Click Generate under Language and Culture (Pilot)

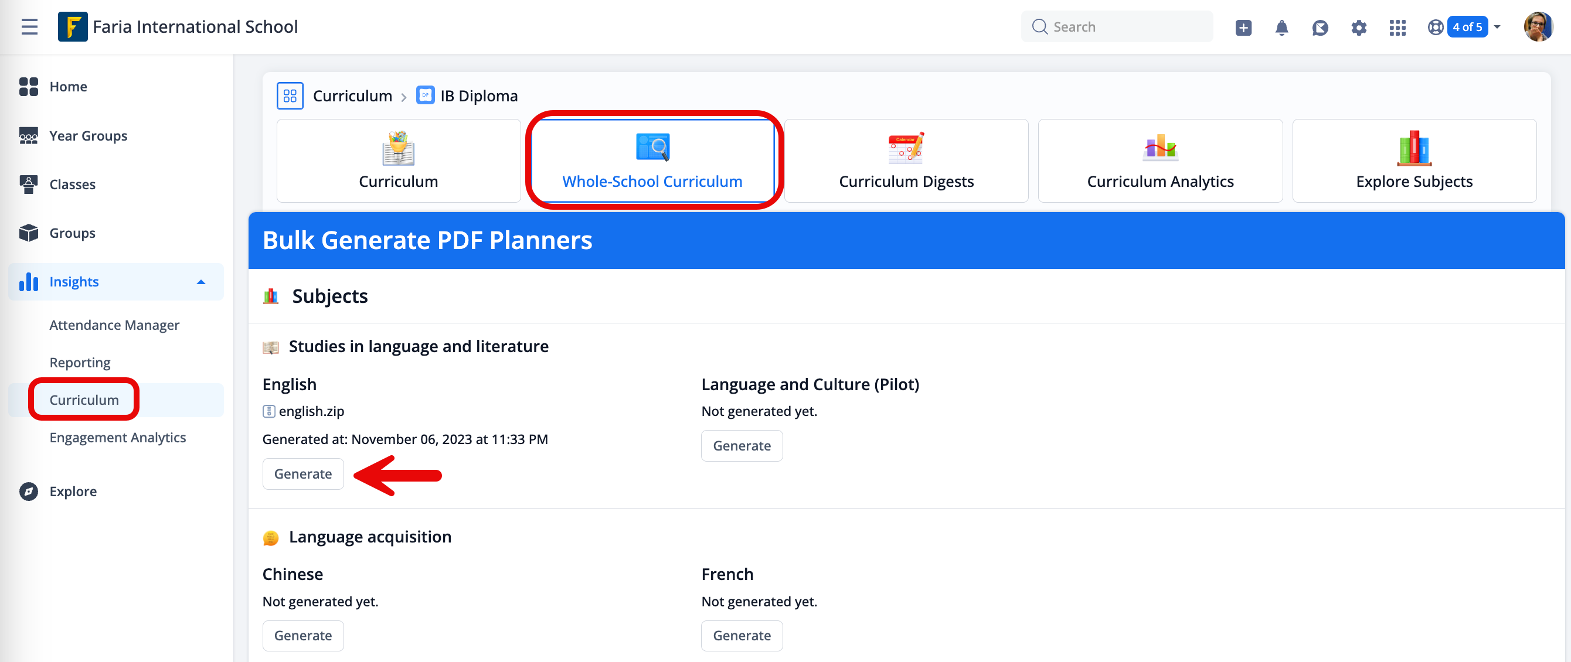coord(741,446)
